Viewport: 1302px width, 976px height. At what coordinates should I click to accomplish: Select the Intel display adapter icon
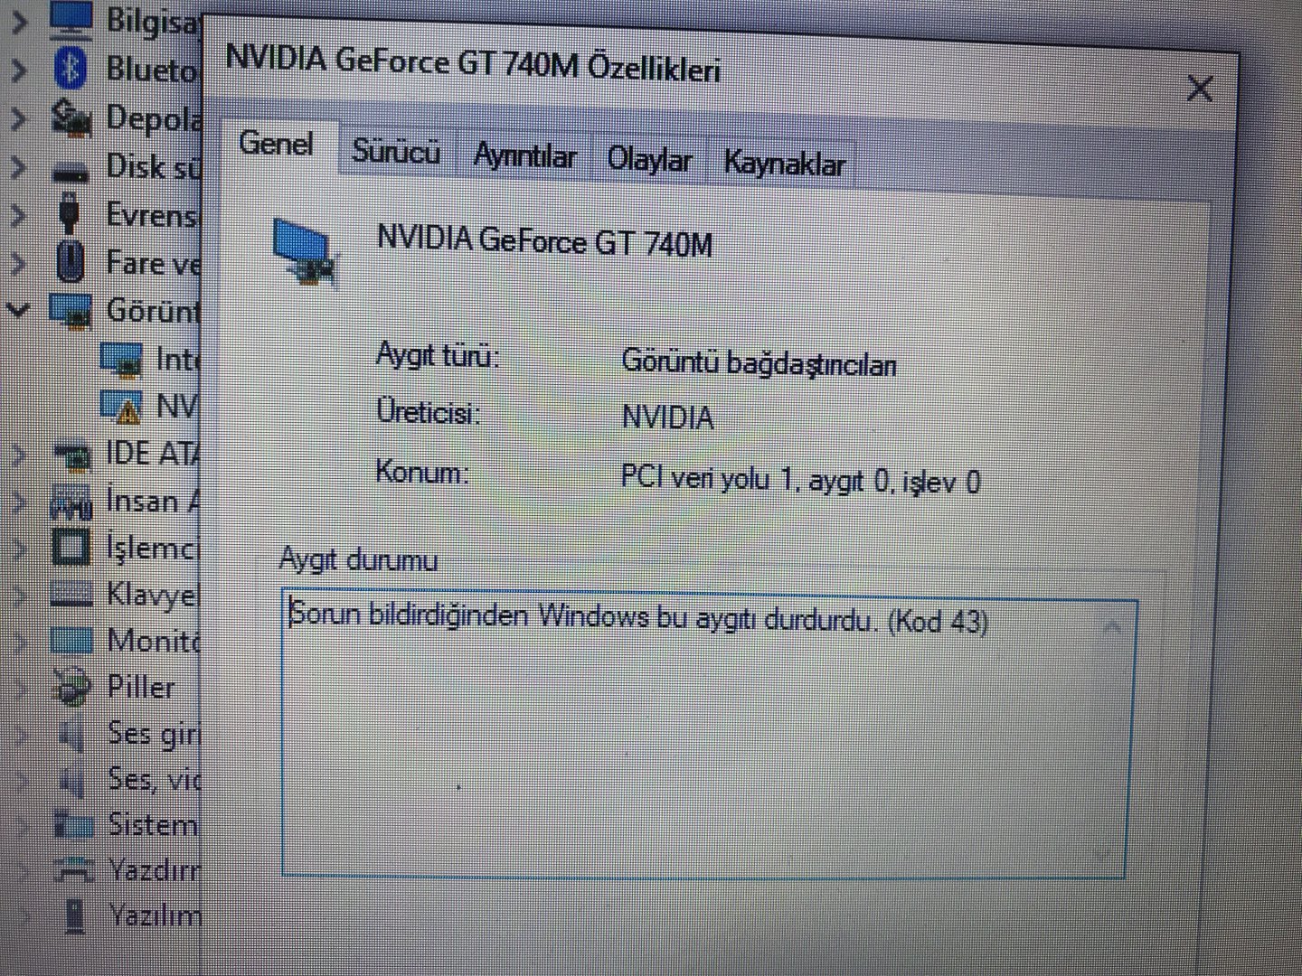pos(121,360)
